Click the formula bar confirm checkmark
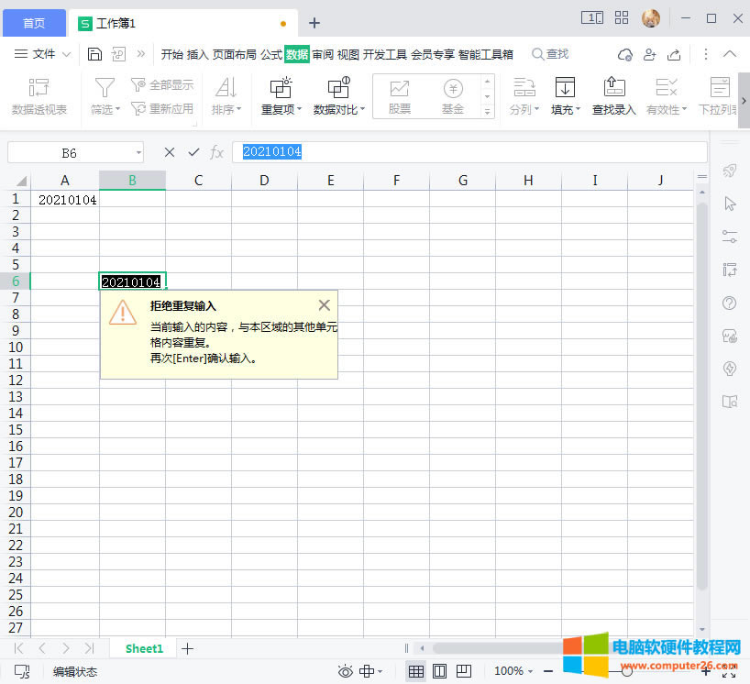 click(x=193, y=152)
